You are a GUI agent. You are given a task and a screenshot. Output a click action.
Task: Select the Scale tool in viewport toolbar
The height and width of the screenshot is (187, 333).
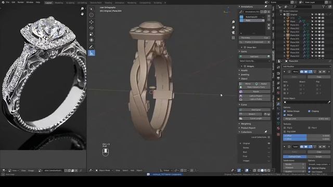[x=92, y=34]
